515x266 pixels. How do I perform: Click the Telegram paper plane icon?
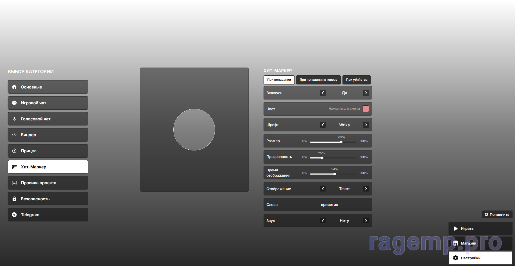point(14,215)
